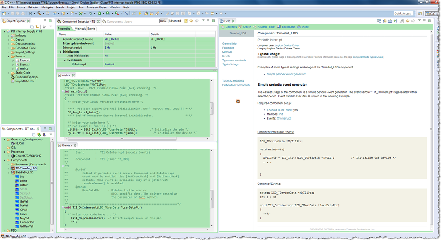Click the Events.c vertical scrollbar

point(211,199)
